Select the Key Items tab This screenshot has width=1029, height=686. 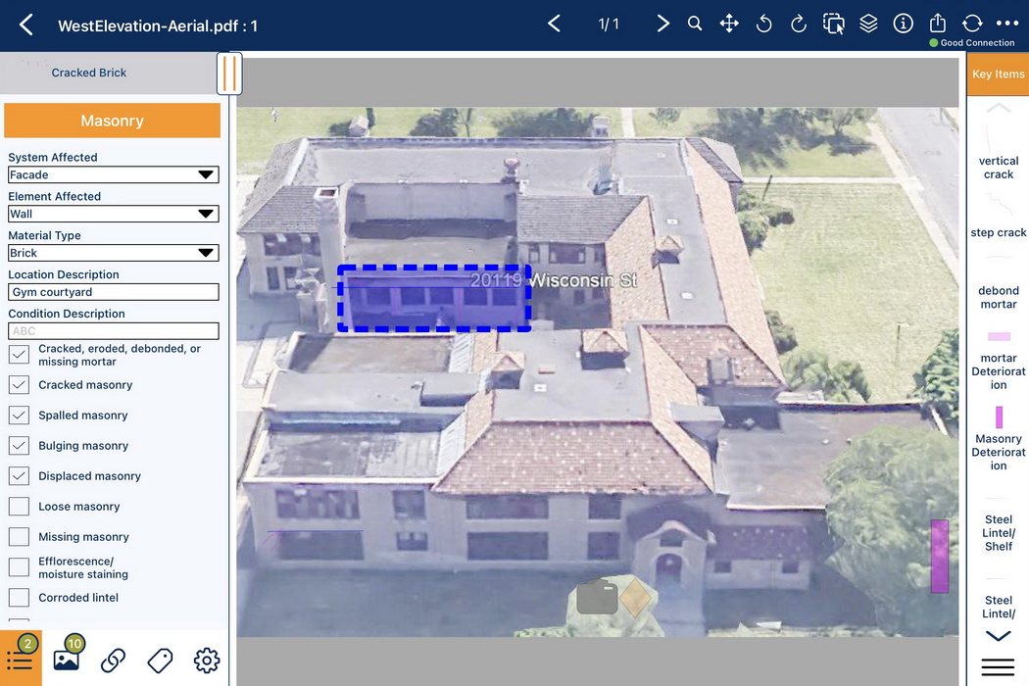pyautogui.click(x=998, y=73)
